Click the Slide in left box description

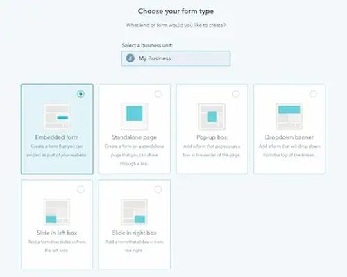tap(57, 246)
